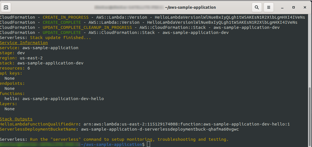Click the aws-sample-application-dev-hello function name
The width and height of the screenshot is (312, 147).
coord(63,99)
